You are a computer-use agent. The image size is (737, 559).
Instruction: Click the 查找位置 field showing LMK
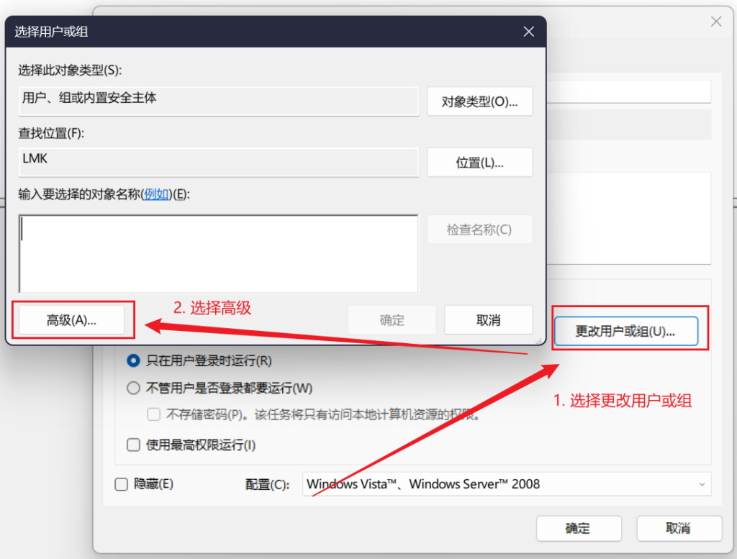coord(218,162)
